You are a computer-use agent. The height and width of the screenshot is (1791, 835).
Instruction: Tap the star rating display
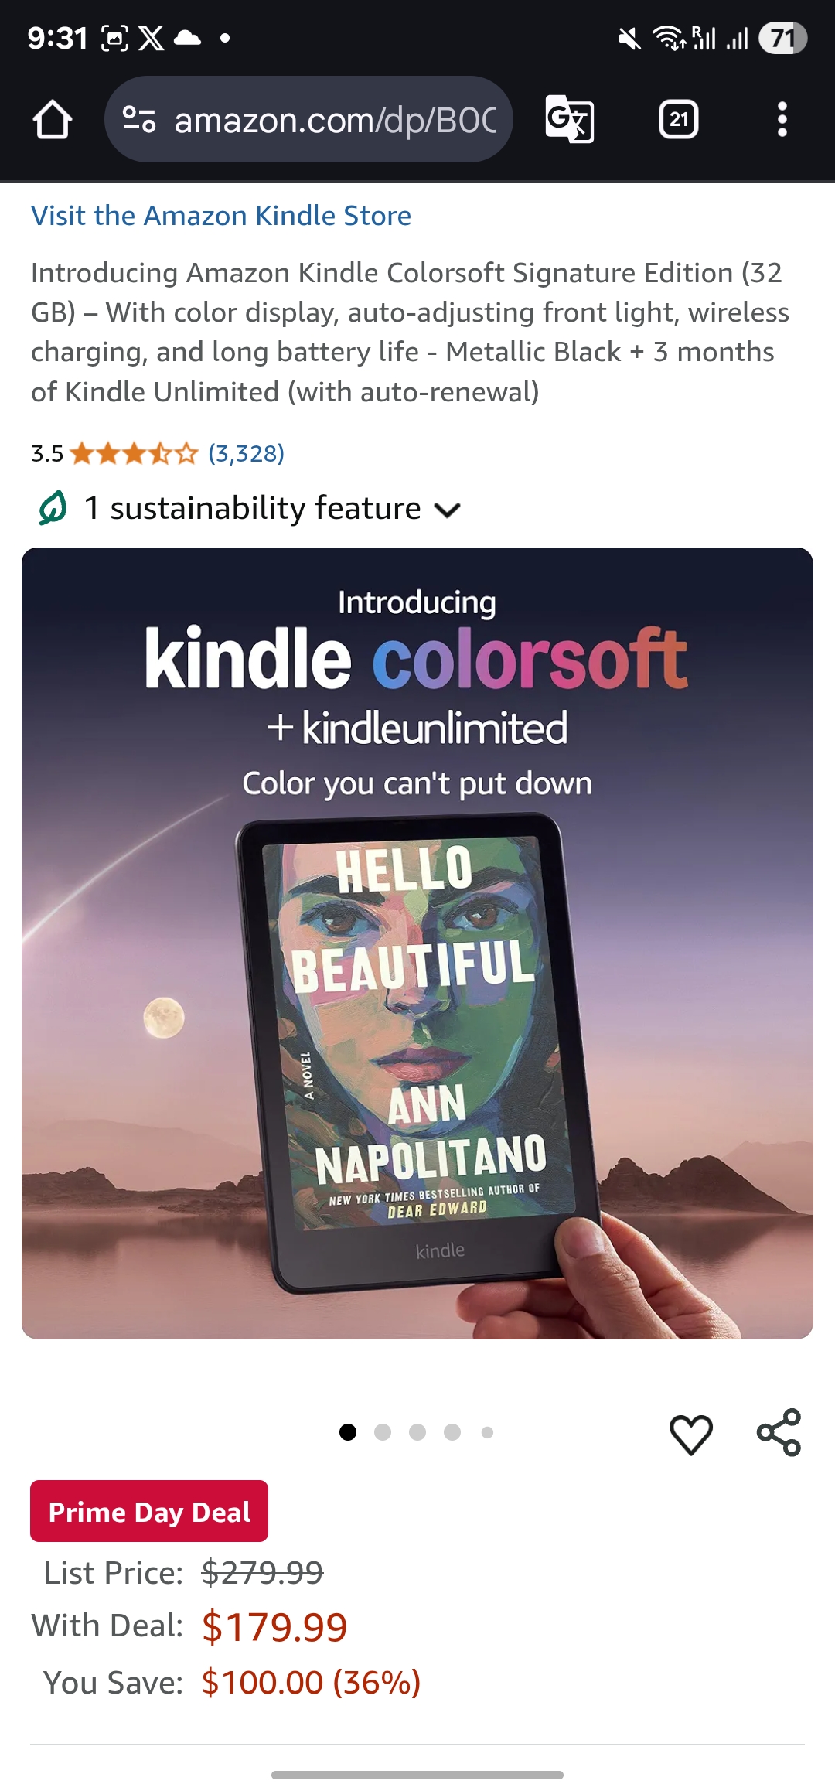pyautogui.click(x=134, y=453)
